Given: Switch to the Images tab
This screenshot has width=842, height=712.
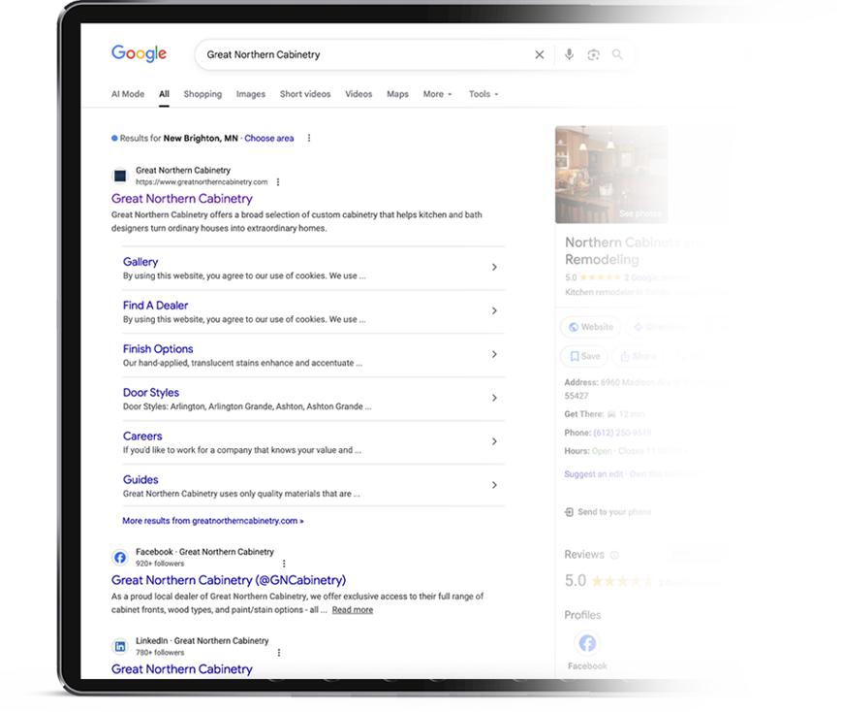Looking at the screenshot, I should click(x=251, y=94).
